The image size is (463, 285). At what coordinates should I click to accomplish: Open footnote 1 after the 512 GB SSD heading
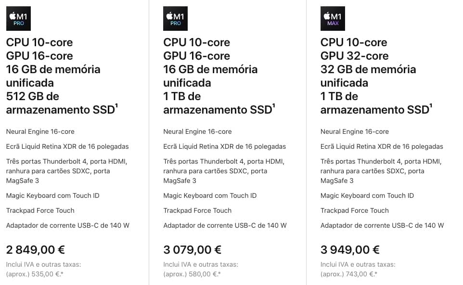(x=116, y=105)
